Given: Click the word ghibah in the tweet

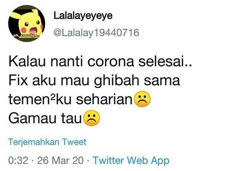Looking at the screenshot, I should (x=116, y=81).
